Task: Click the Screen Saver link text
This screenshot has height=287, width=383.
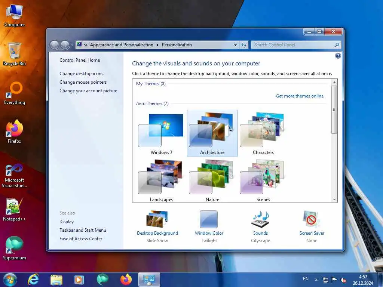Action: [312, 233]
